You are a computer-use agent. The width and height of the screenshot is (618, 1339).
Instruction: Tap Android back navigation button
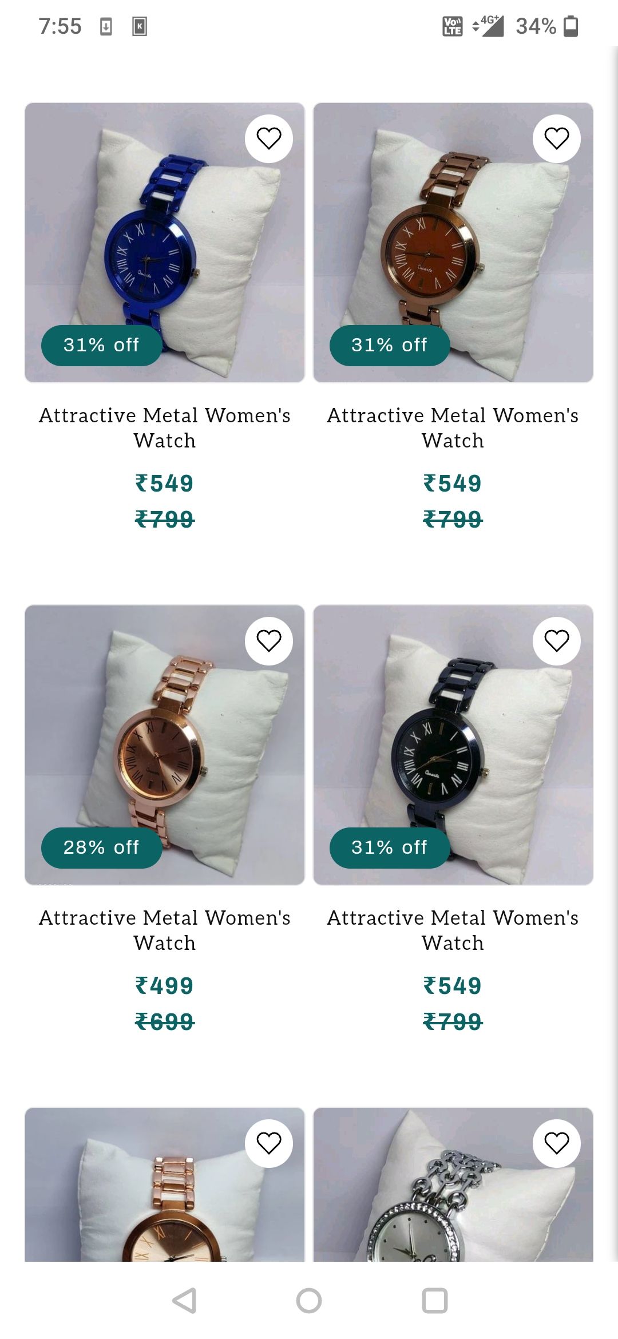(x=185, y=1301)
